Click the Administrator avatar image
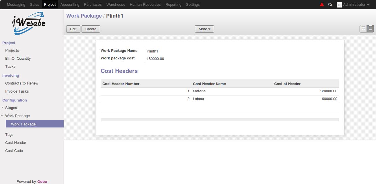 [x=339, y=5]
